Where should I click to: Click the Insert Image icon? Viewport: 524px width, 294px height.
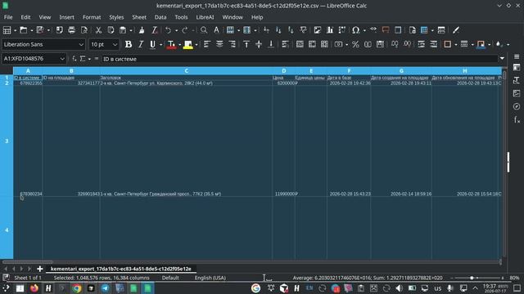317,30
